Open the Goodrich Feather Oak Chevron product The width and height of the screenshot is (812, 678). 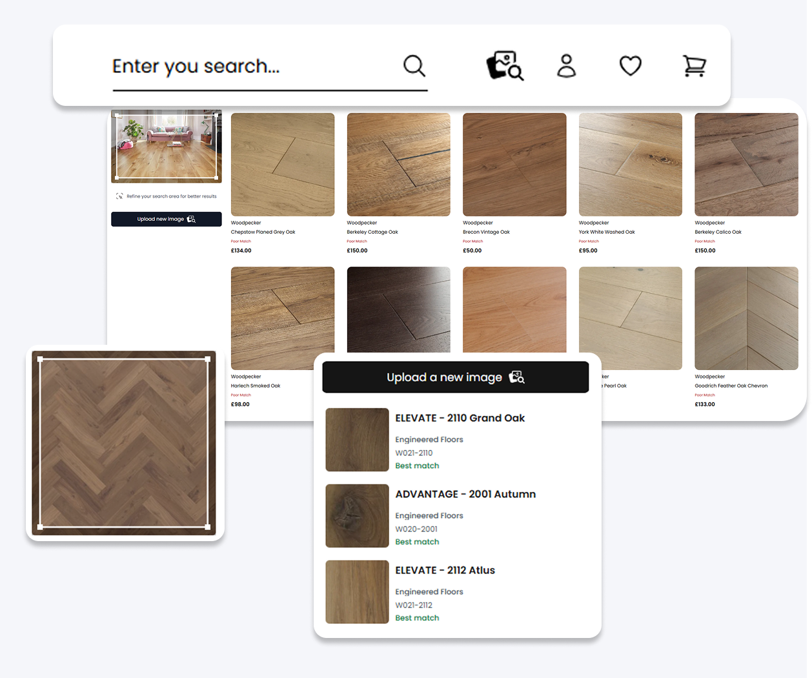[x=746, y=318]
